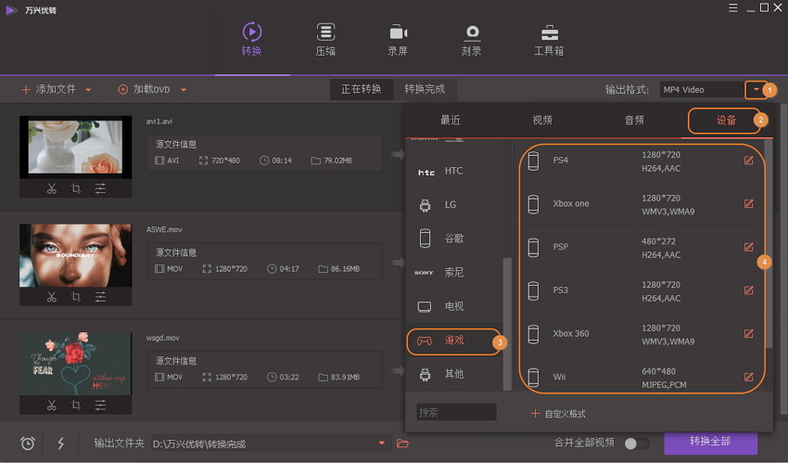Screen dimensions: 788x463
Task: Click the alarm clock schedule icon
Action: coord(28,443)
